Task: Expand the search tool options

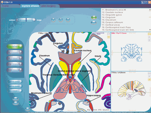Action: [x=21, y=64]
